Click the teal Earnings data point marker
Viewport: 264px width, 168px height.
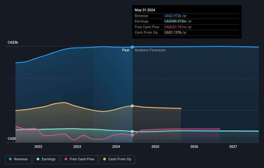(x=132, y=131)
